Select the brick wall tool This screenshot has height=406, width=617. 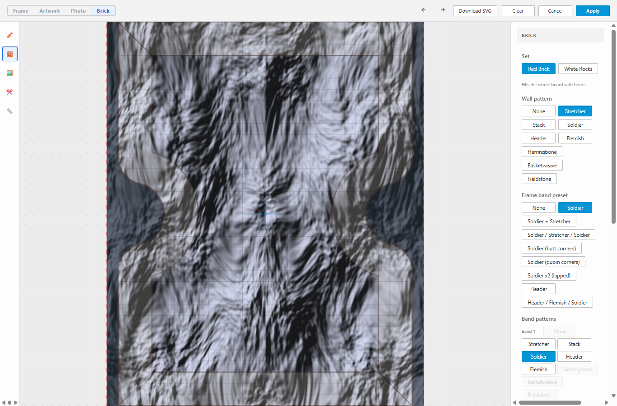tap(9, 54)
